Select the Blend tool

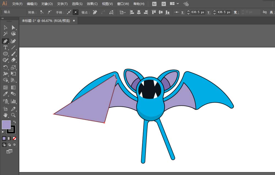click(13, 94)
